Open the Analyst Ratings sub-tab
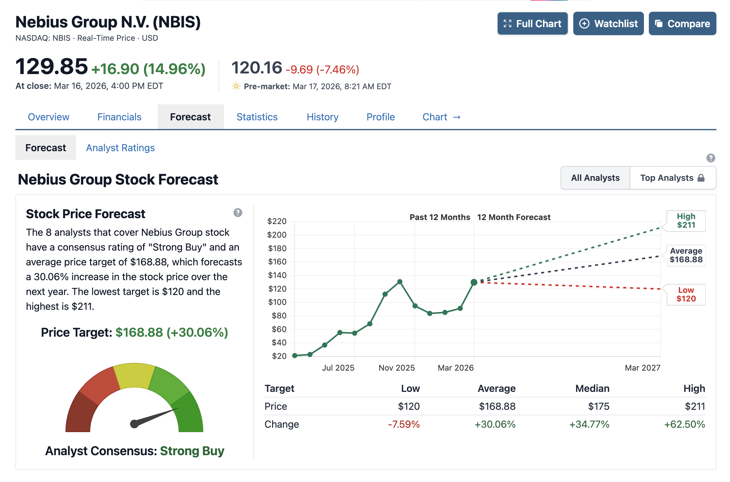Image resolution: width=730 pixels, height=482 pixels. [x=120, y=148]
